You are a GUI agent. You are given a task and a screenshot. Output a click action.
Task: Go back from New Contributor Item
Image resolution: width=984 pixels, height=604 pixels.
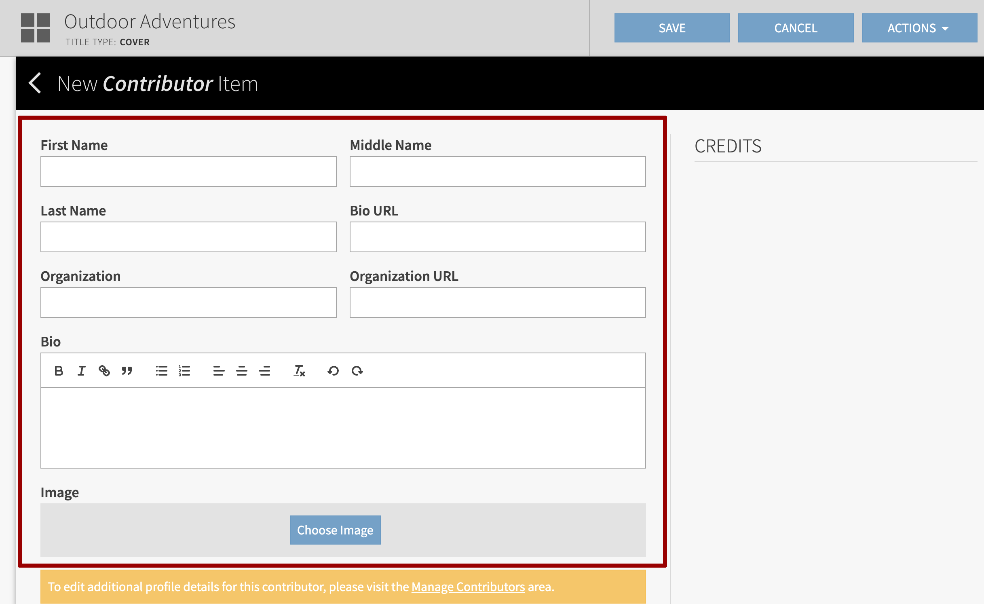[x=36, y=83]
